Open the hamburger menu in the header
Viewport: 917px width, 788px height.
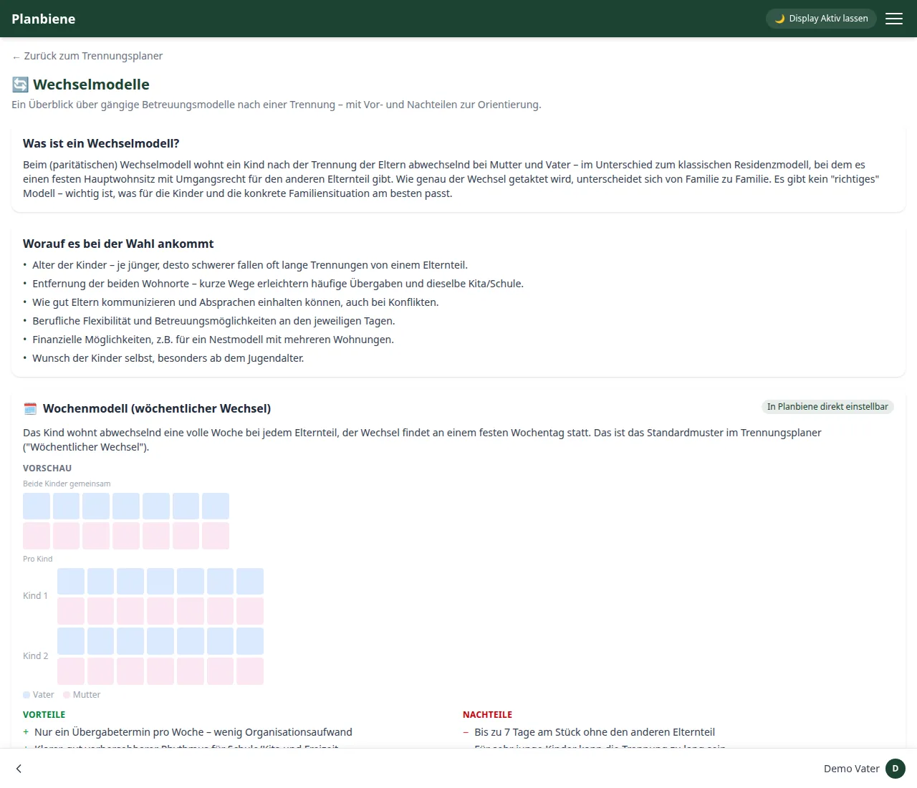pyautogui.click(x=894, y=19)
